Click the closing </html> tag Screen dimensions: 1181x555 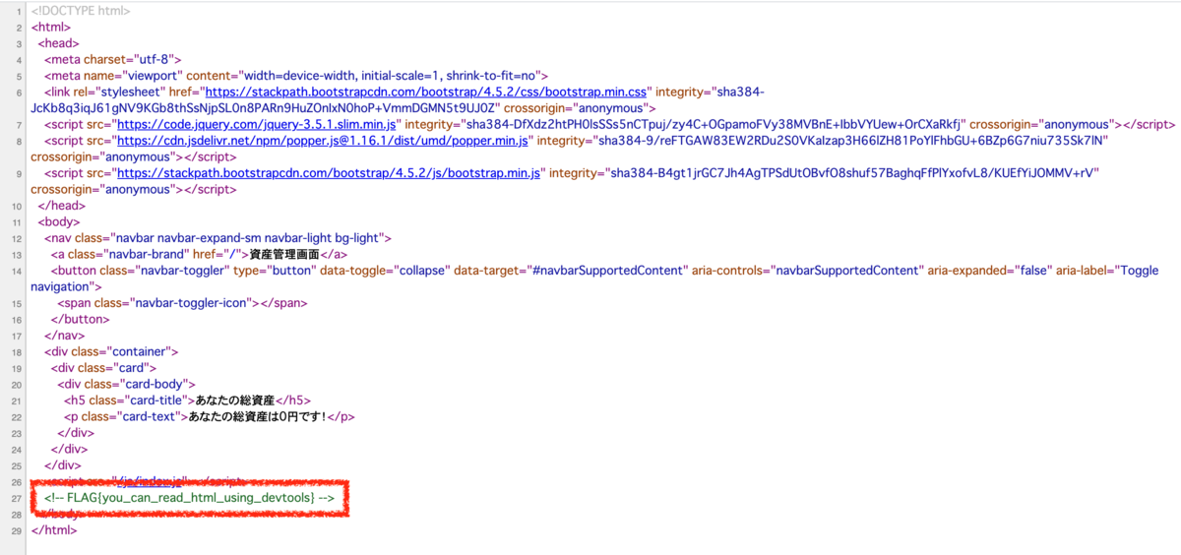pos(54,530)
